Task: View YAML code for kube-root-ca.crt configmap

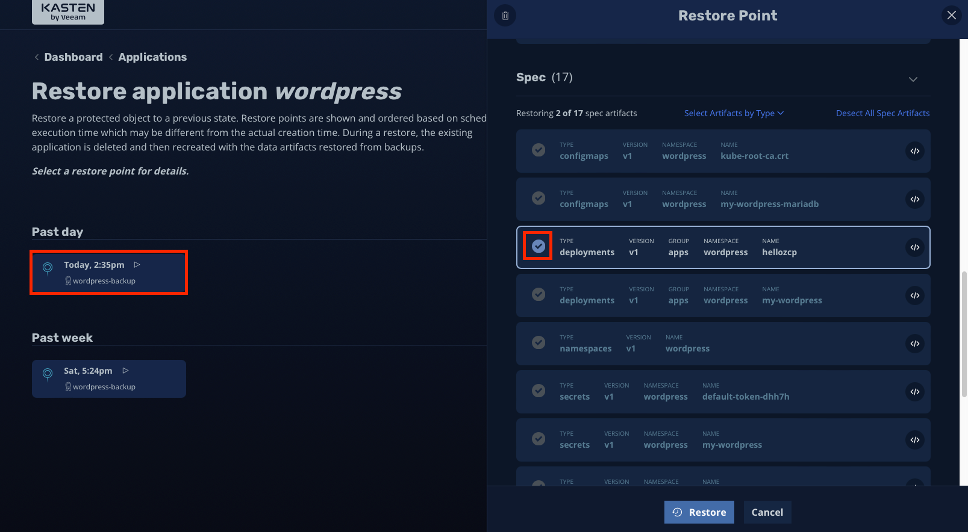Action: coord(915,151)
